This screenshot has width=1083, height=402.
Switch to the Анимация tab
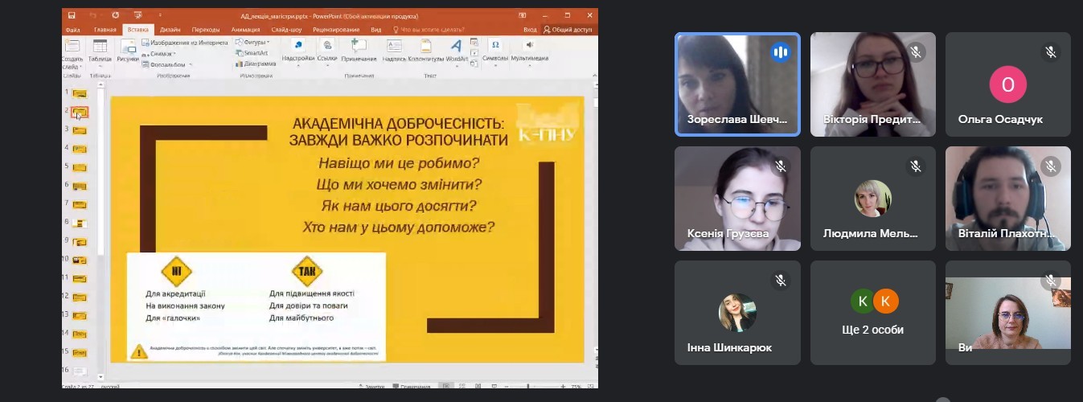coord(245,30)
